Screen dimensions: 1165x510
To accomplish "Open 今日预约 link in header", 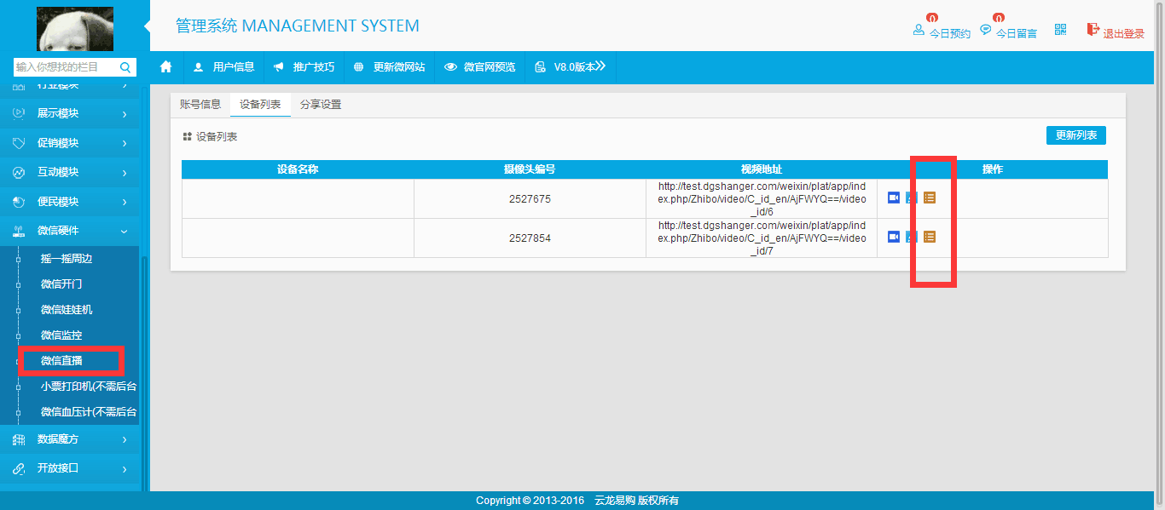I will (x=942, y=32).
